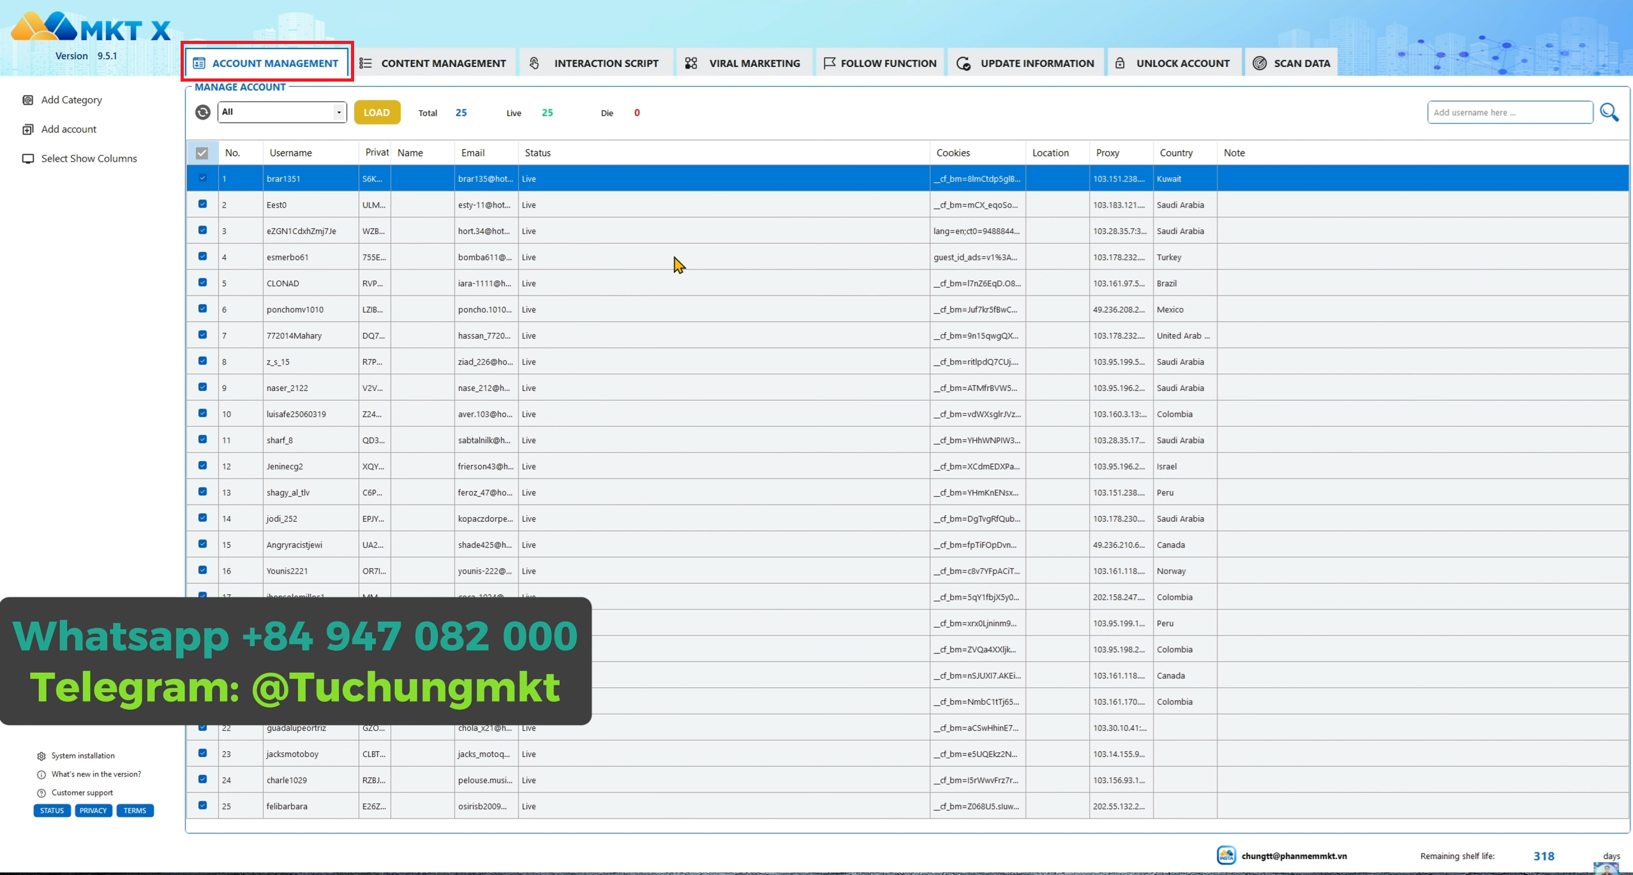Click the Add Category sidebar icon
1633x875 pixels.
[x=27, y=100]
